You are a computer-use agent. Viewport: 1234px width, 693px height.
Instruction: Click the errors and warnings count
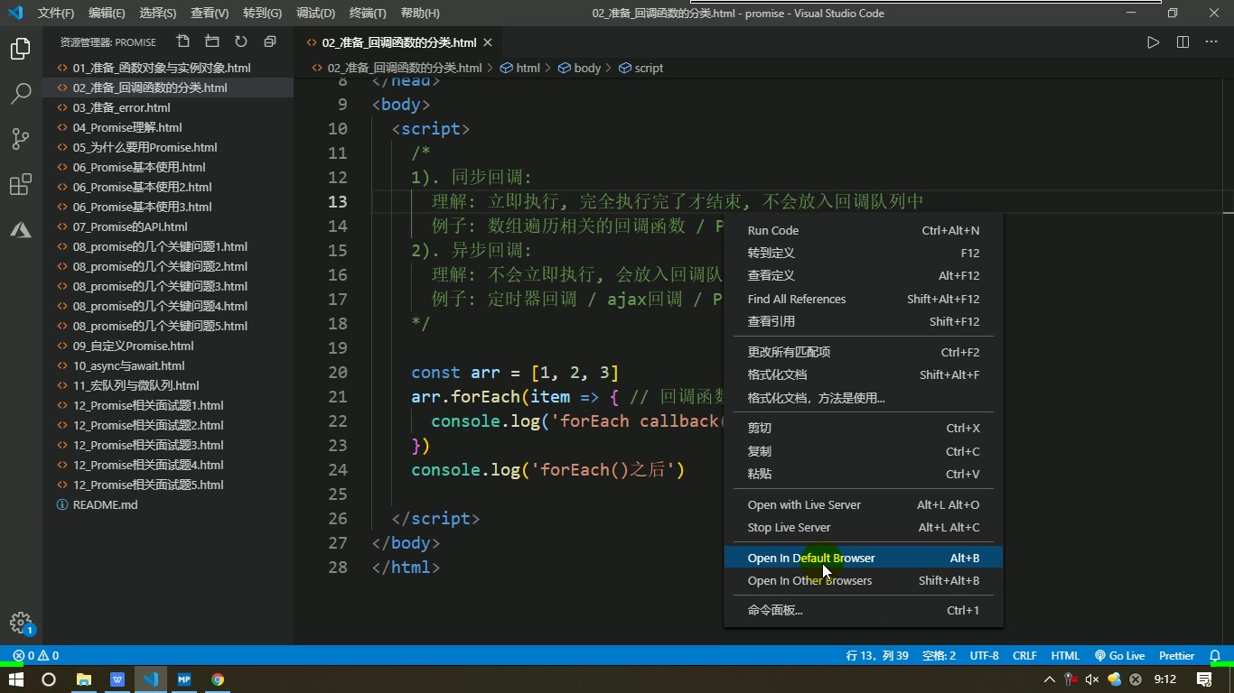[x=36, y=656]
